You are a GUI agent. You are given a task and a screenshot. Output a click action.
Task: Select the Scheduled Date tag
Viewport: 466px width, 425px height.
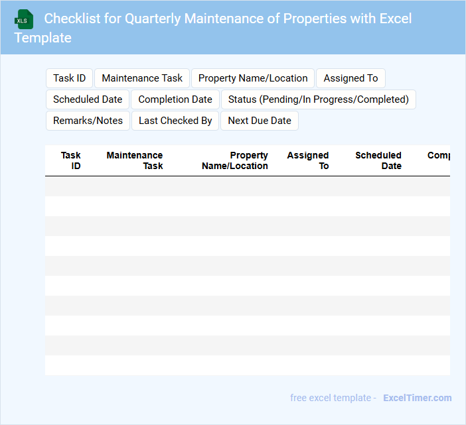[88, 99]
